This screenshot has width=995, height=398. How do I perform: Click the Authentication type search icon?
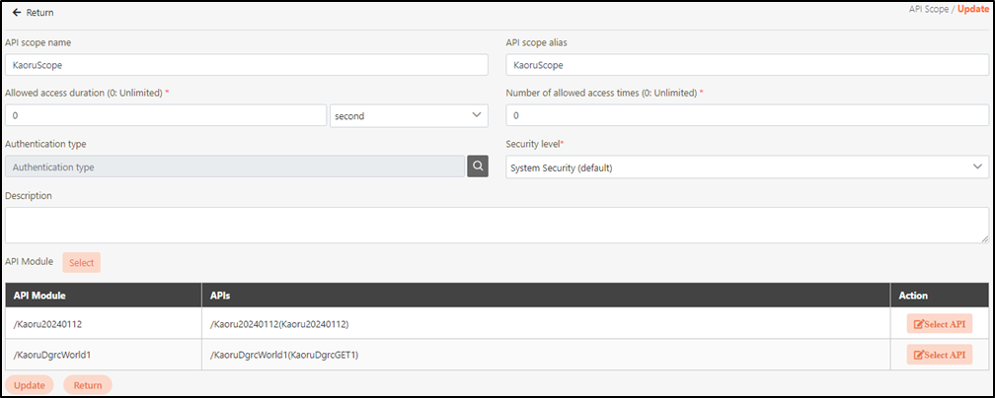[x=478, y=166]
